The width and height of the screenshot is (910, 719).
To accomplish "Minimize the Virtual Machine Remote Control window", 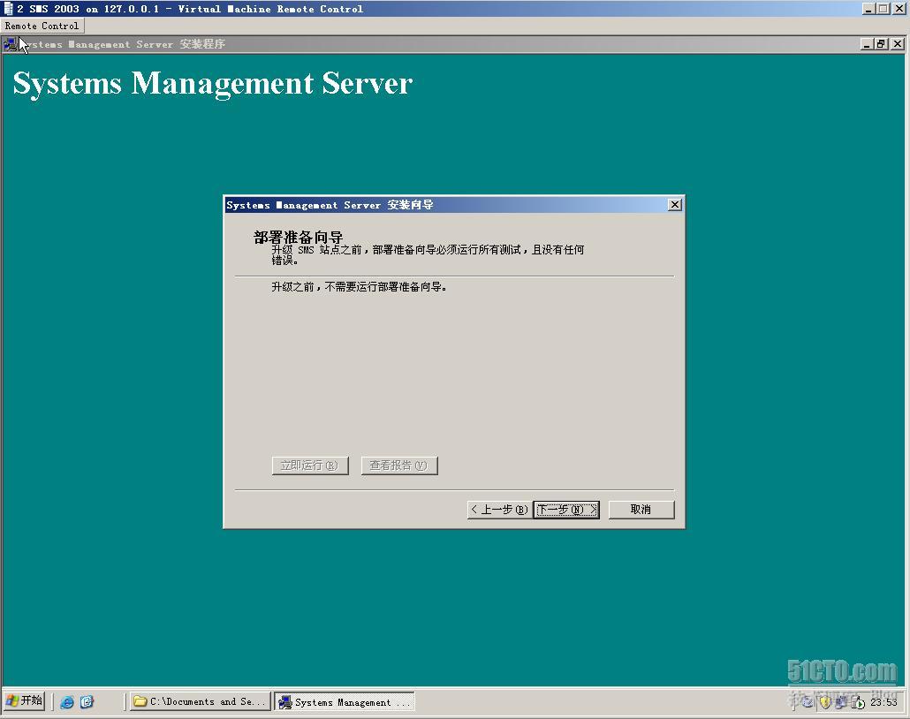I will 868,9.
